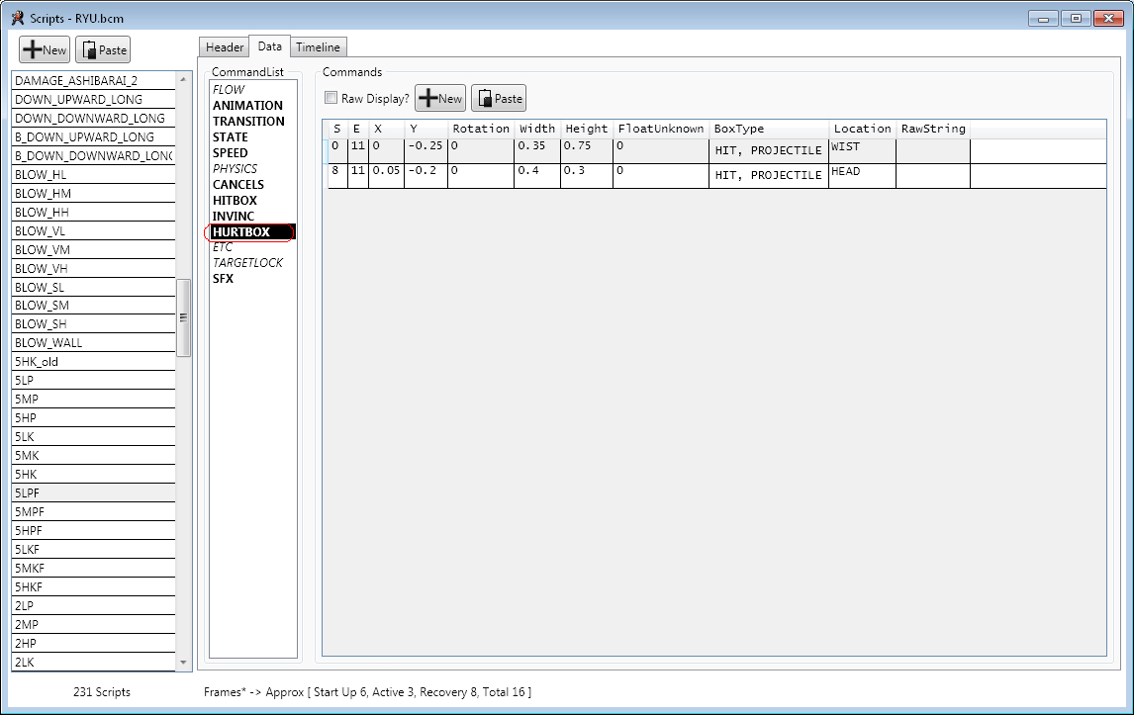The image size is (1134, 715).
Task: Select the BLOW_WALL script in list
Action: pyautogui.click(x=48, y=343)
